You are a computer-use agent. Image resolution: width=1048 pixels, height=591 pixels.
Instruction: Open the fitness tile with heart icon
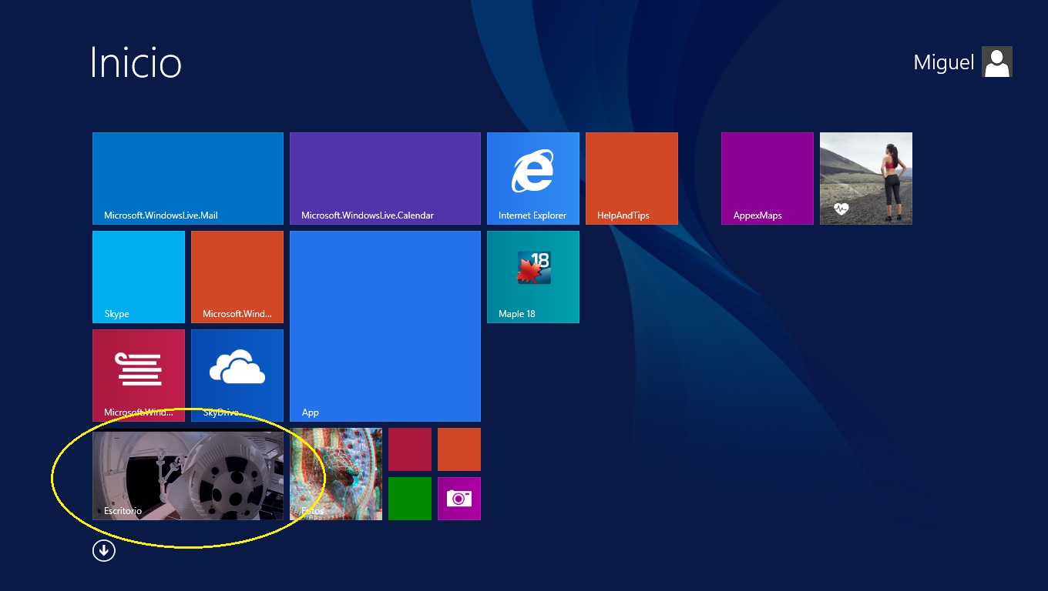(x=865, y=178)
